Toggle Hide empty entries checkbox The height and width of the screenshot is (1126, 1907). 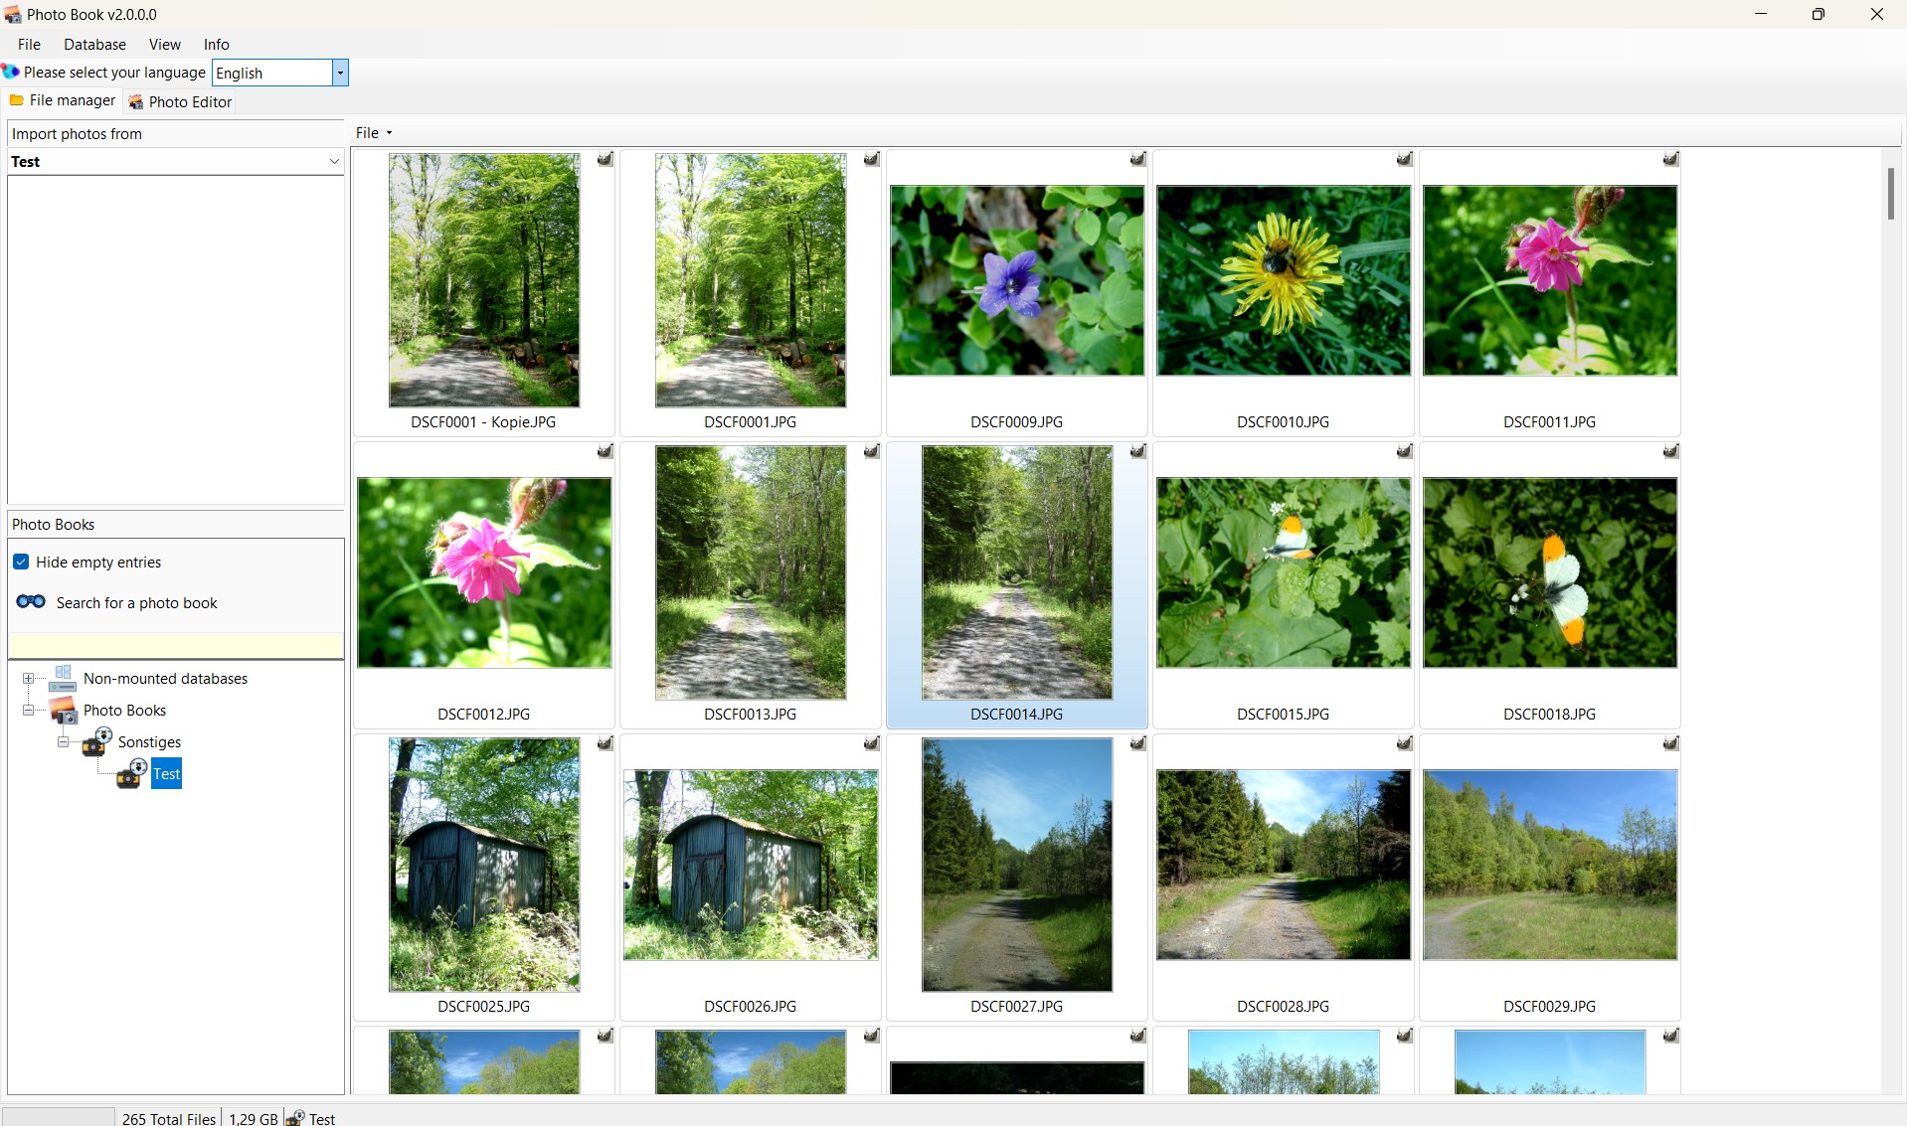pyautogui.click(x=21, y=563)
